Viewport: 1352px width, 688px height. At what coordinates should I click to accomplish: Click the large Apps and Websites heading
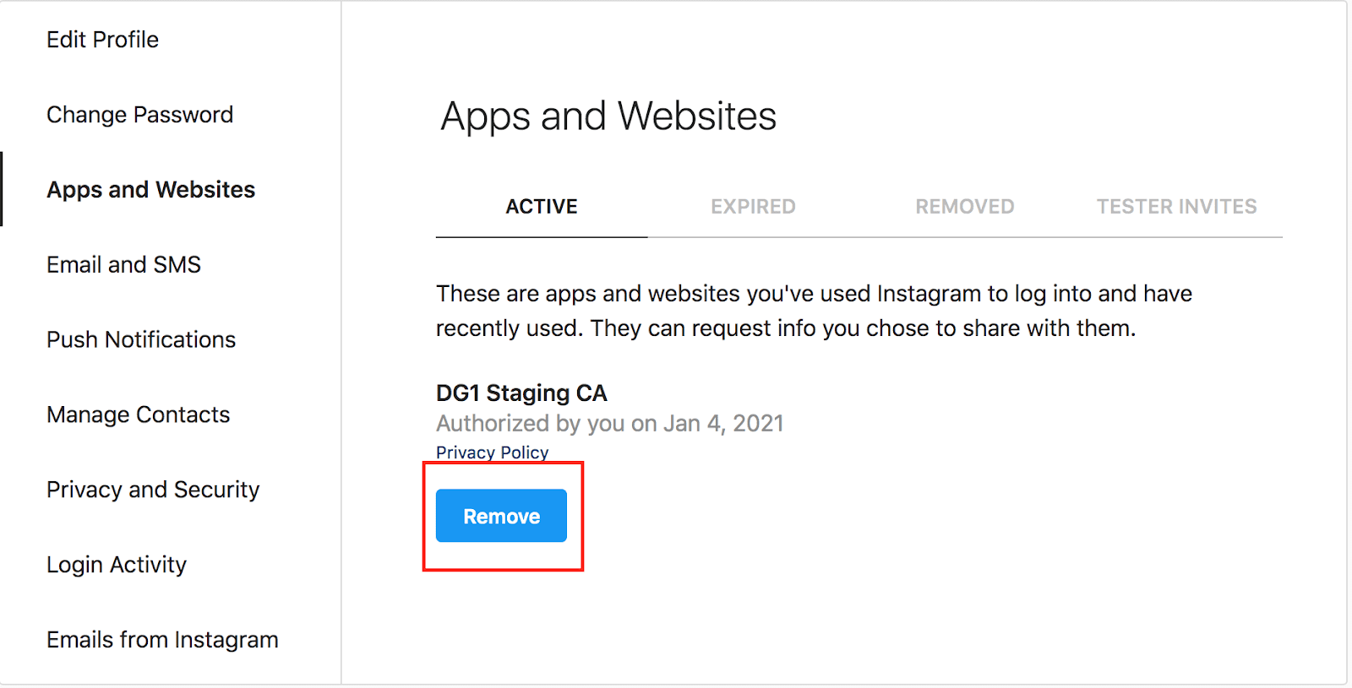click(x=608, y=116)
